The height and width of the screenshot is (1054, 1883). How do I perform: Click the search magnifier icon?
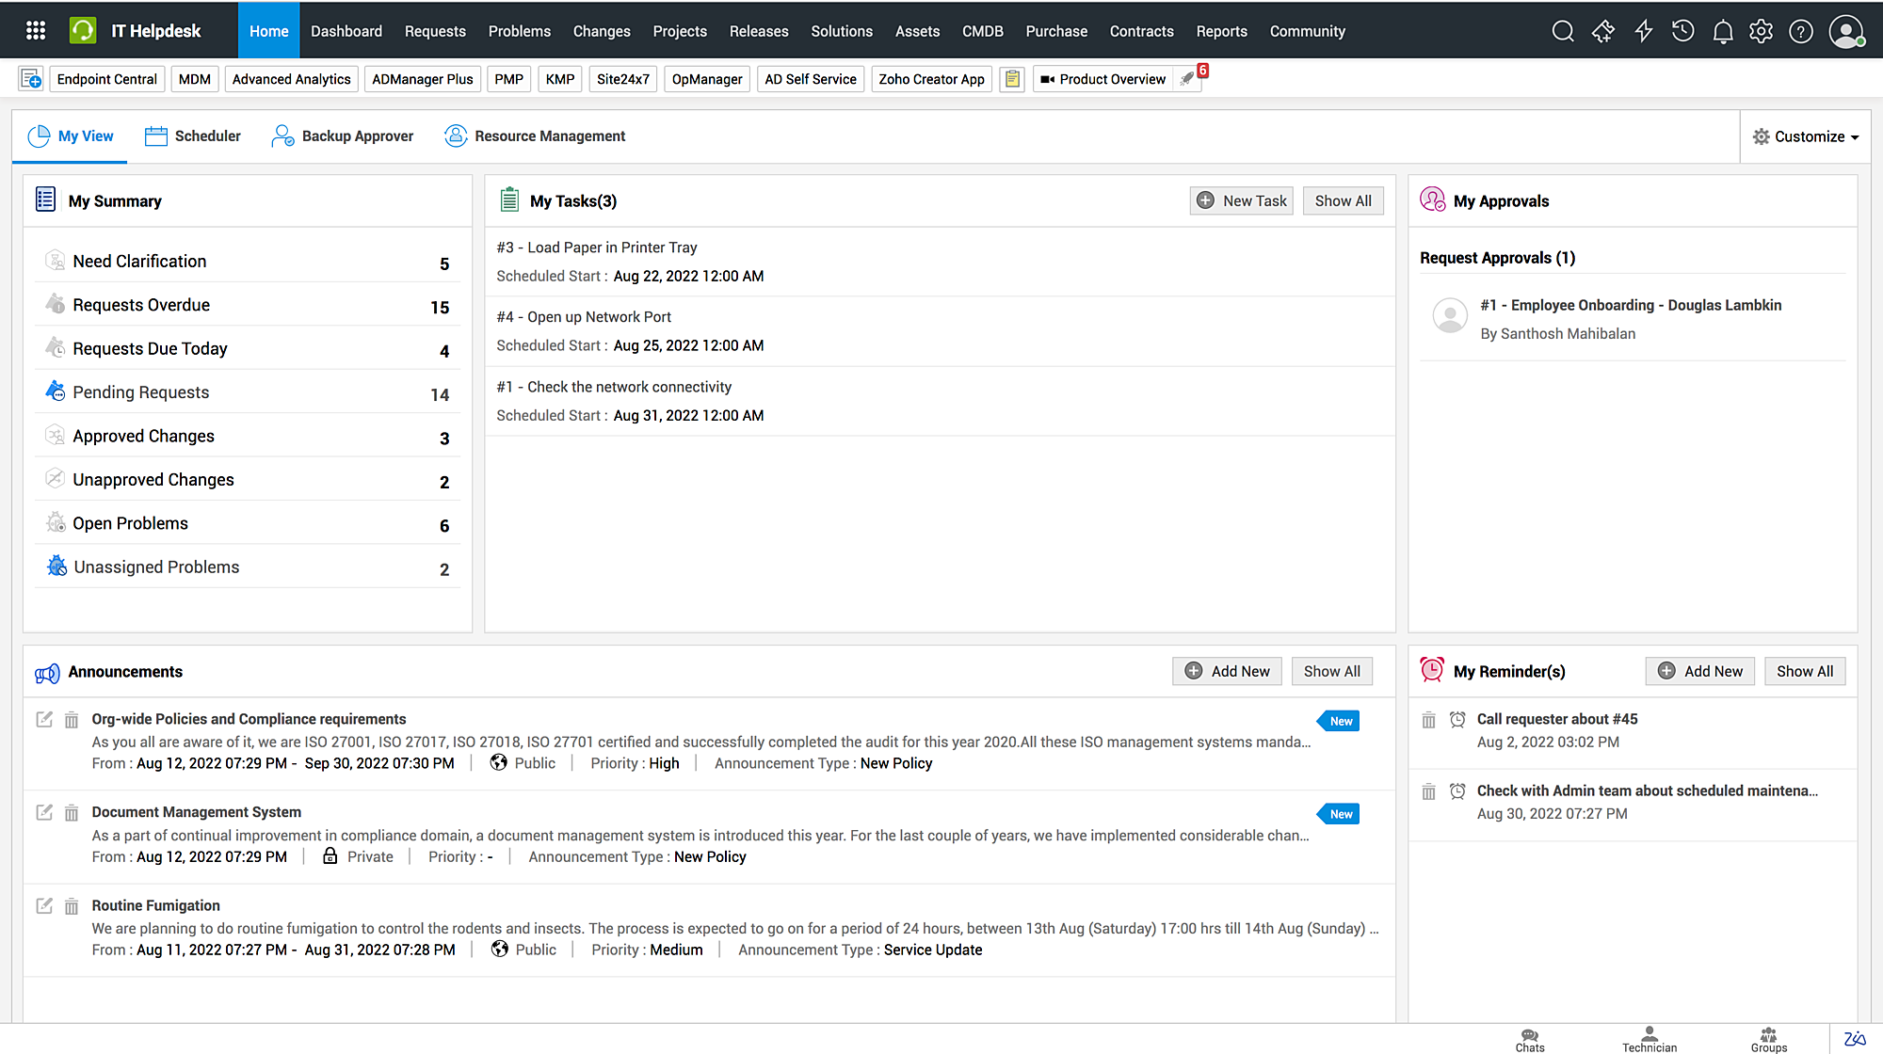click(x=1563, y=31)
